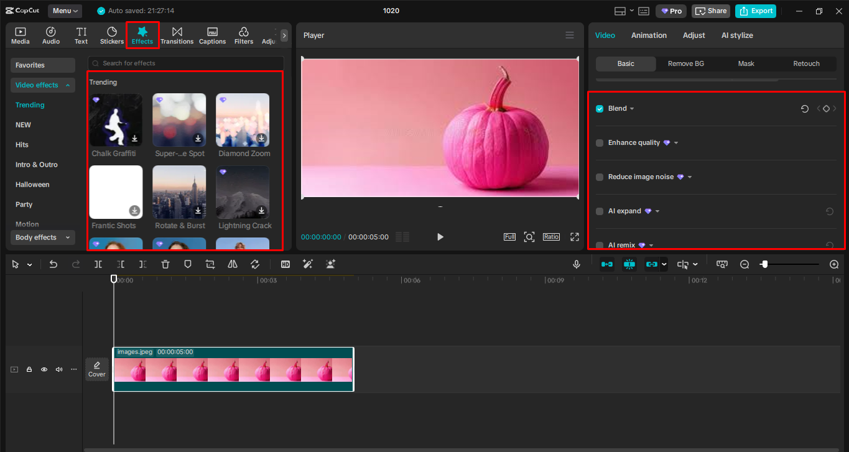Check the Reduce image noise option

(599, 177)
